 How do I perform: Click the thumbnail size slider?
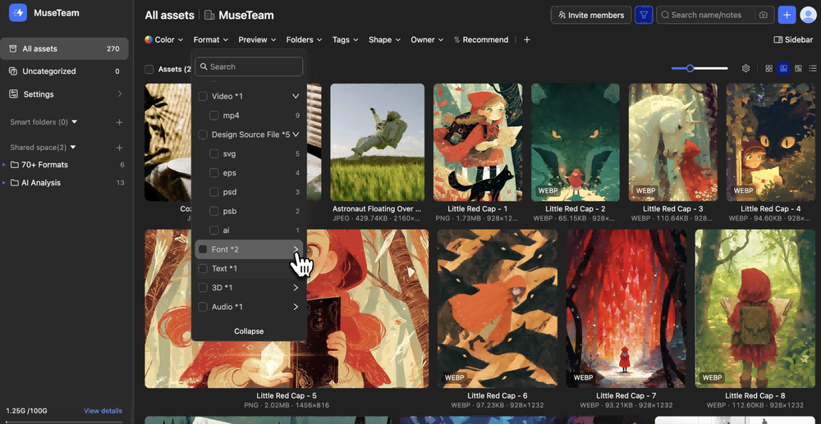[699, 69]
